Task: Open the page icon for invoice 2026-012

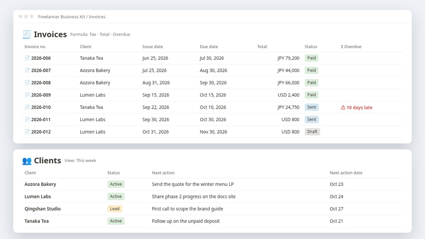Action: click(27, 132)
